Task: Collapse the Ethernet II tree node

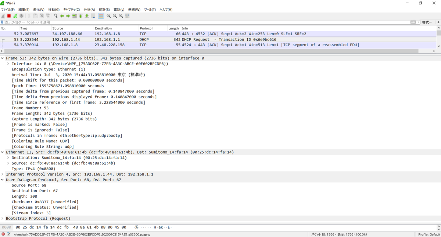Action: (x=3, y=152)
